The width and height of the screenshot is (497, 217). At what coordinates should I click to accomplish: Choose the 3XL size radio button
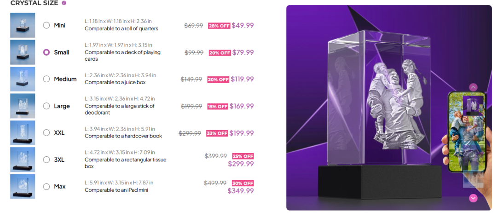coord(46,160)
